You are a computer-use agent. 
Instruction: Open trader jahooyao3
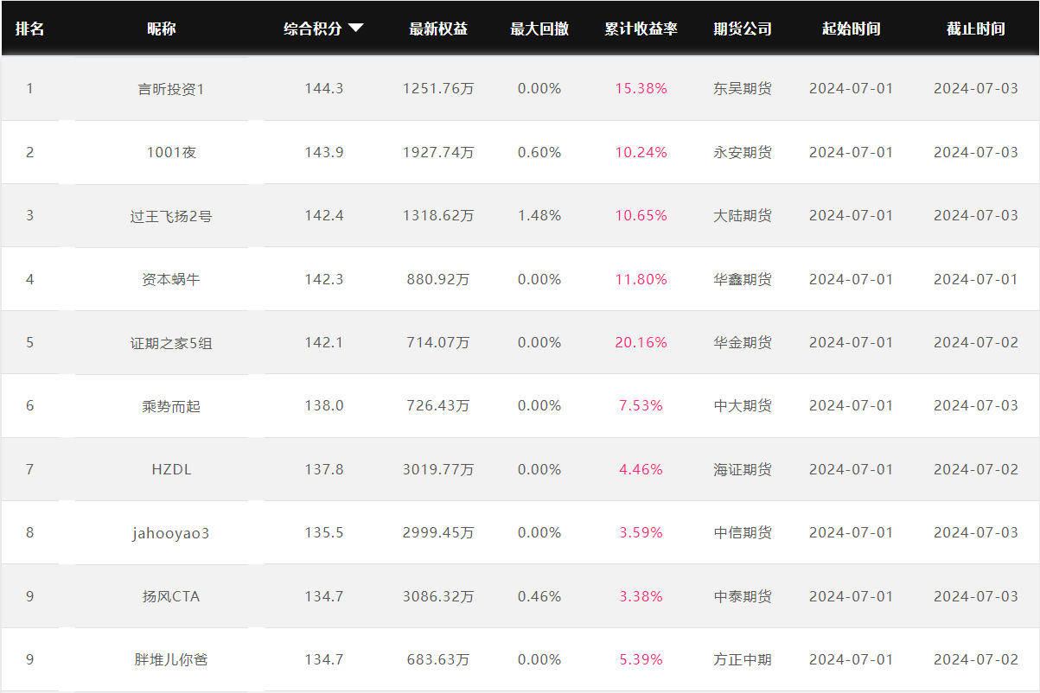171,532
